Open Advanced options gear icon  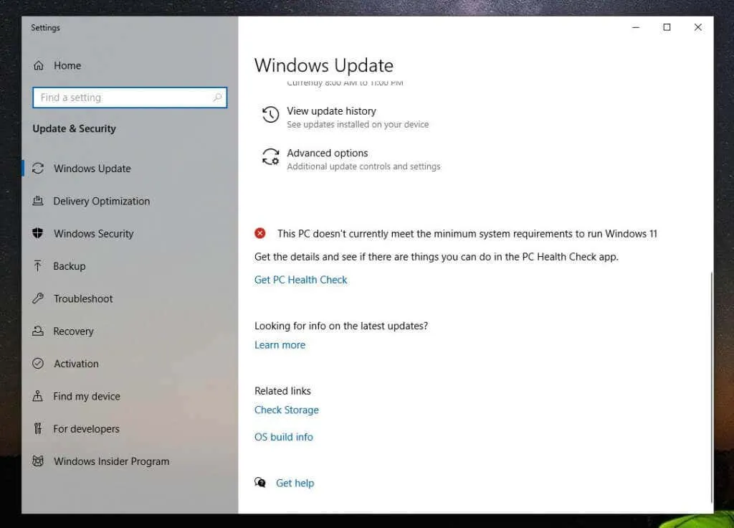pos(270,157)
